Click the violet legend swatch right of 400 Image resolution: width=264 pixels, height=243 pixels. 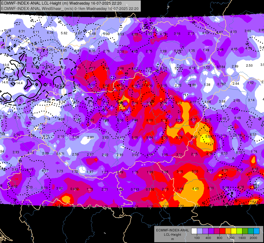(211, 231)
